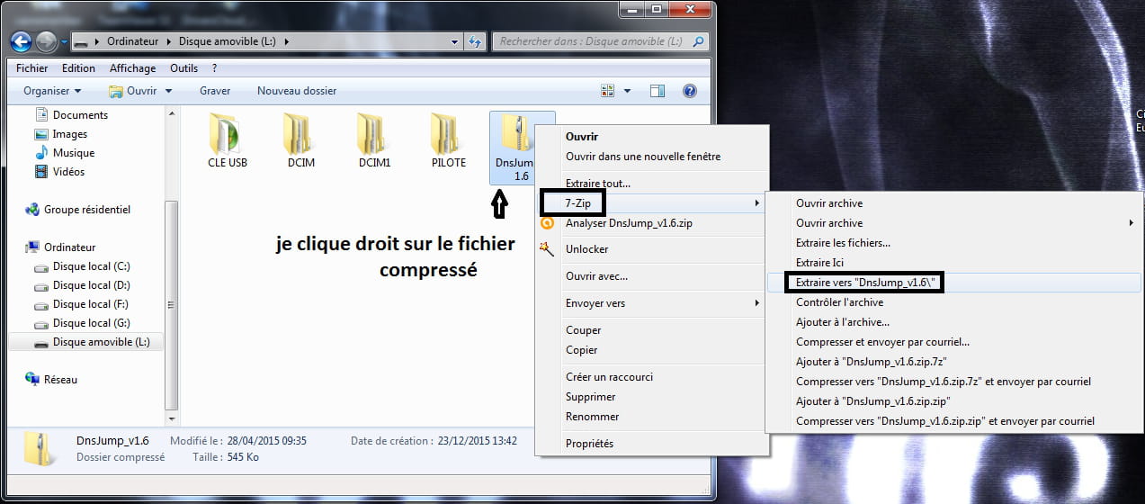Screen dimensions: 1145x504
Task: Expand the view options dropdown arrow
Action: click(627, 91)
